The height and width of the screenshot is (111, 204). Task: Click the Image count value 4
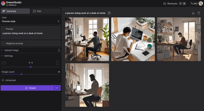tap(59, 72)
